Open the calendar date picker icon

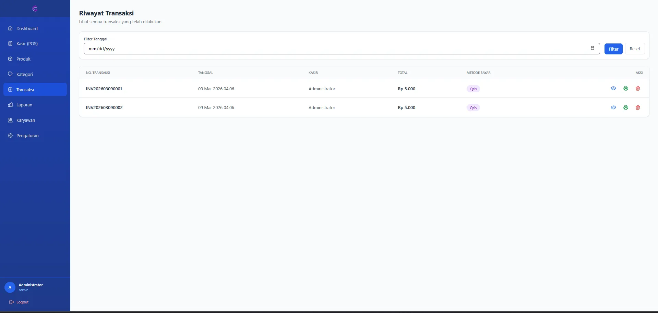click(x=592, y=48)
